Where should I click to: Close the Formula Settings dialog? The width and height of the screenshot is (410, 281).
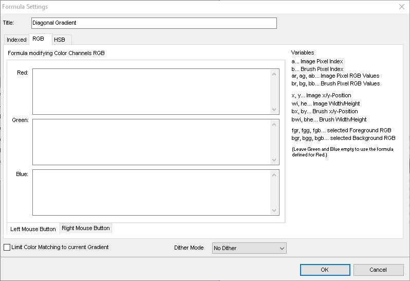coord(402,7)
